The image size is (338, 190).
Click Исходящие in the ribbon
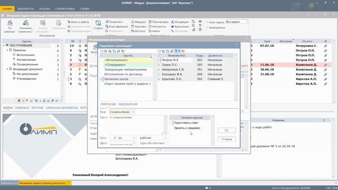pos(180,22)
